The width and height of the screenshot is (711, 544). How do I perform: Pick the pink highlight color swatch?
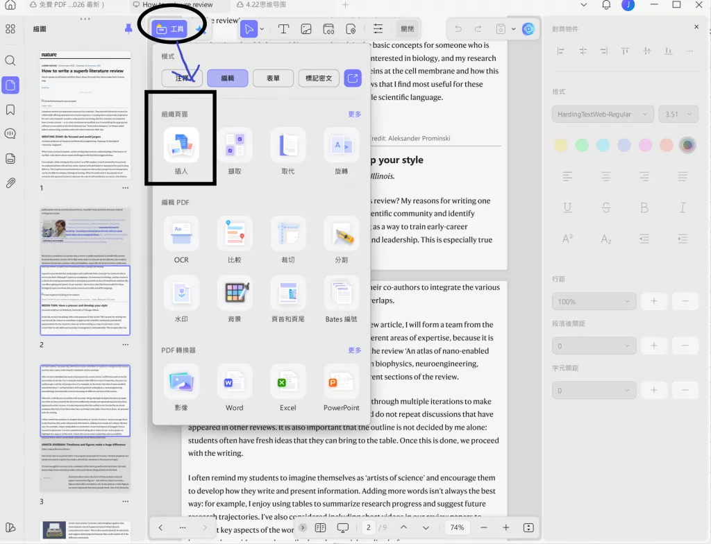pos(644,145)
